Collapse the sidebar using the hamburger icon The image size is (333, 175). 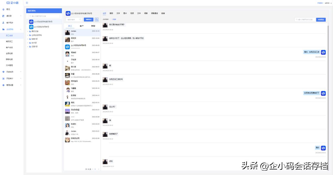pyautogui.click(x=27, y=2)
